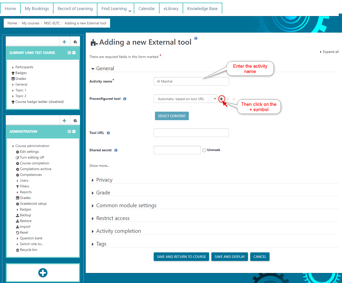The width and height of the screenshot is (342, 283).
Task: Open Grades table item in course block
Action: 19,79
